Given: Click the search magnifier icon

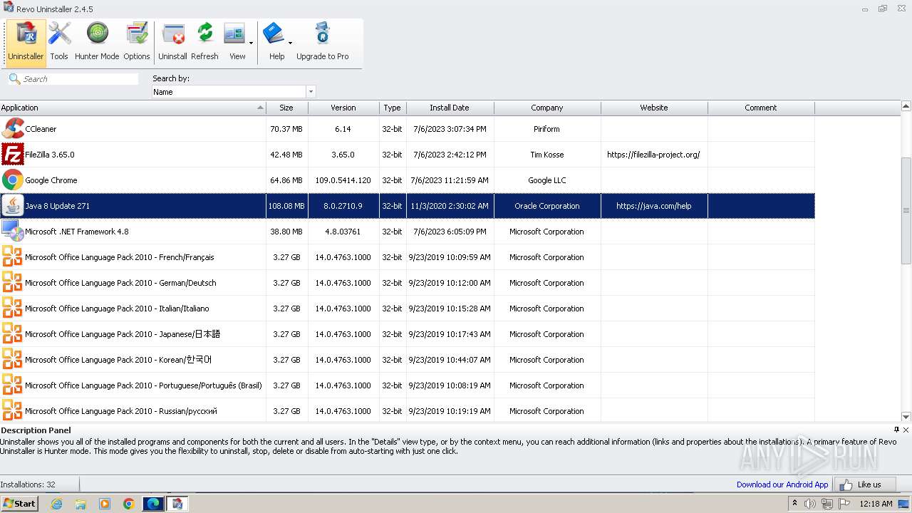Looking at the screenshot, I should click(x=14, y=78).
